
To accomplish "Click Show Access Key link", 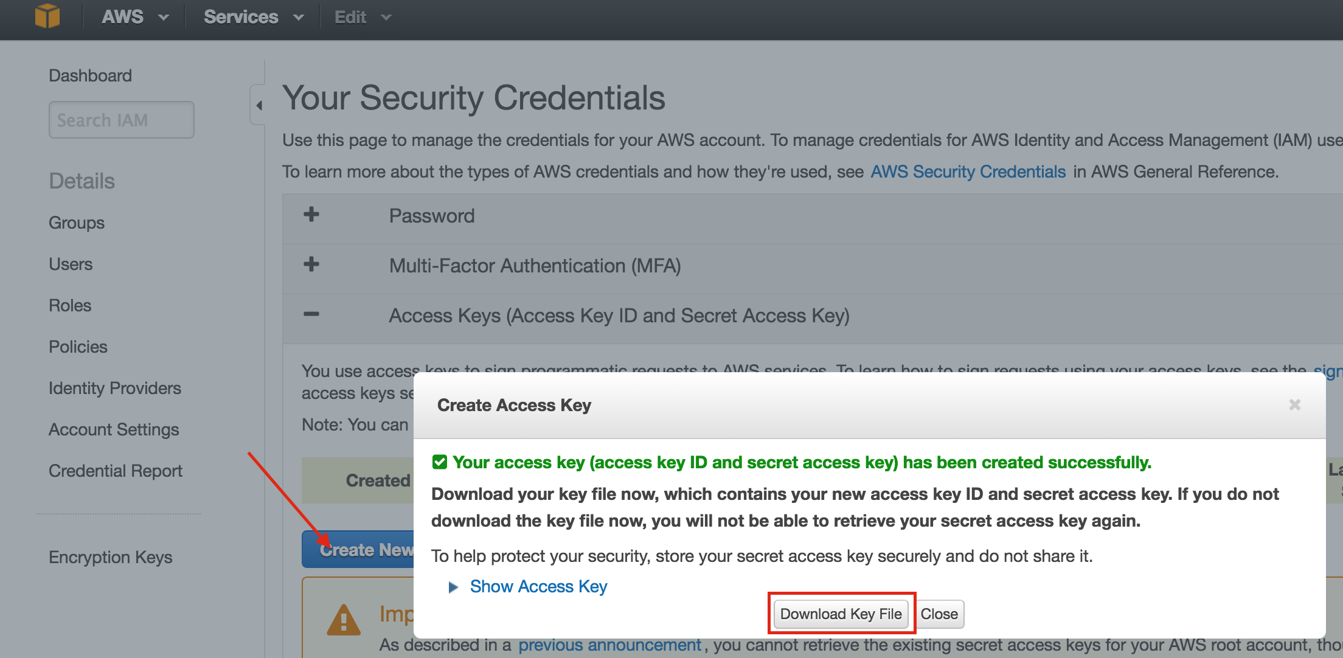I will click(x=538, y=587).
